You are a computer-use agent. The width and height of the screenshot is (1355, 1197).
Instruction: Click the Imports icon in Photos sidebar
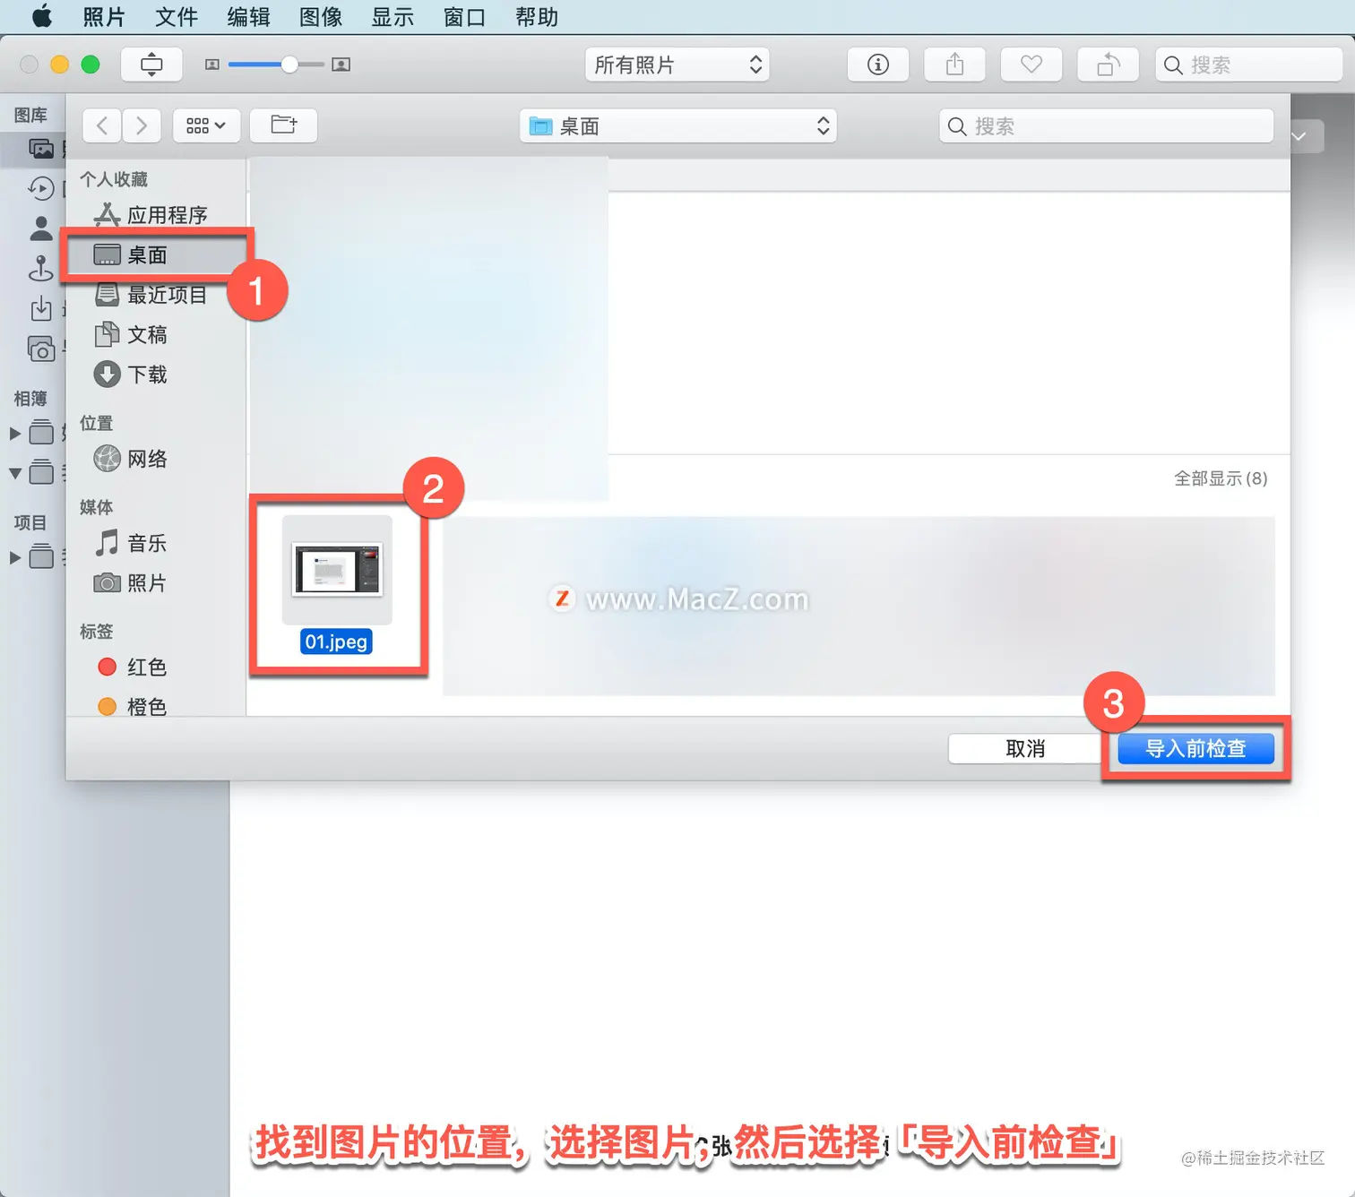coord(41,308)
